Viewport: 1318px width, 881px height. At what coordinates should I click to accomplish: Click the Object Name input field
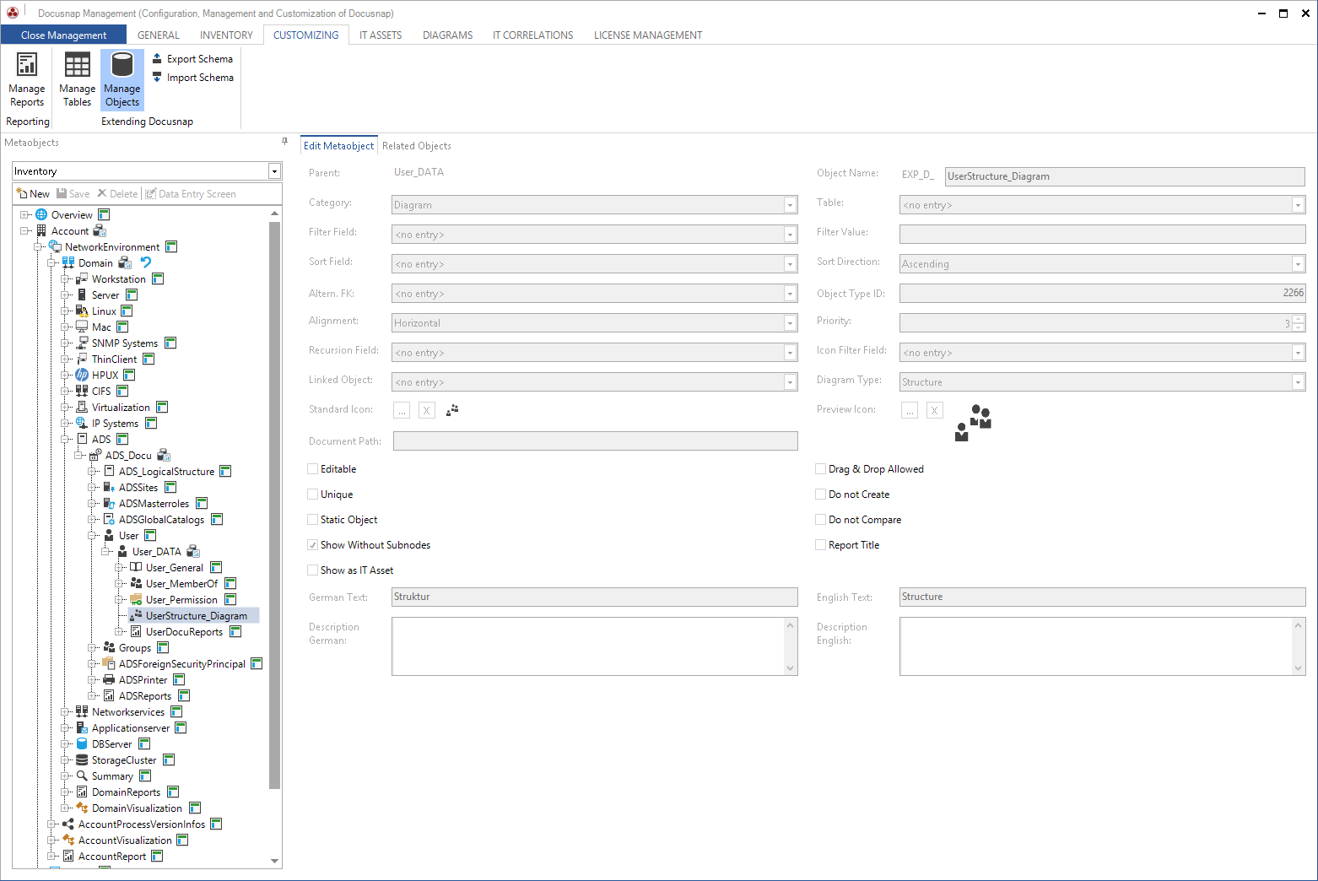coord(1125,176)
